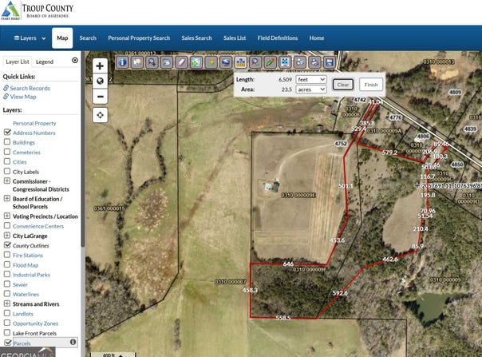Open Field Definitions
The image size is (482, 357).
tap(278, 38)
